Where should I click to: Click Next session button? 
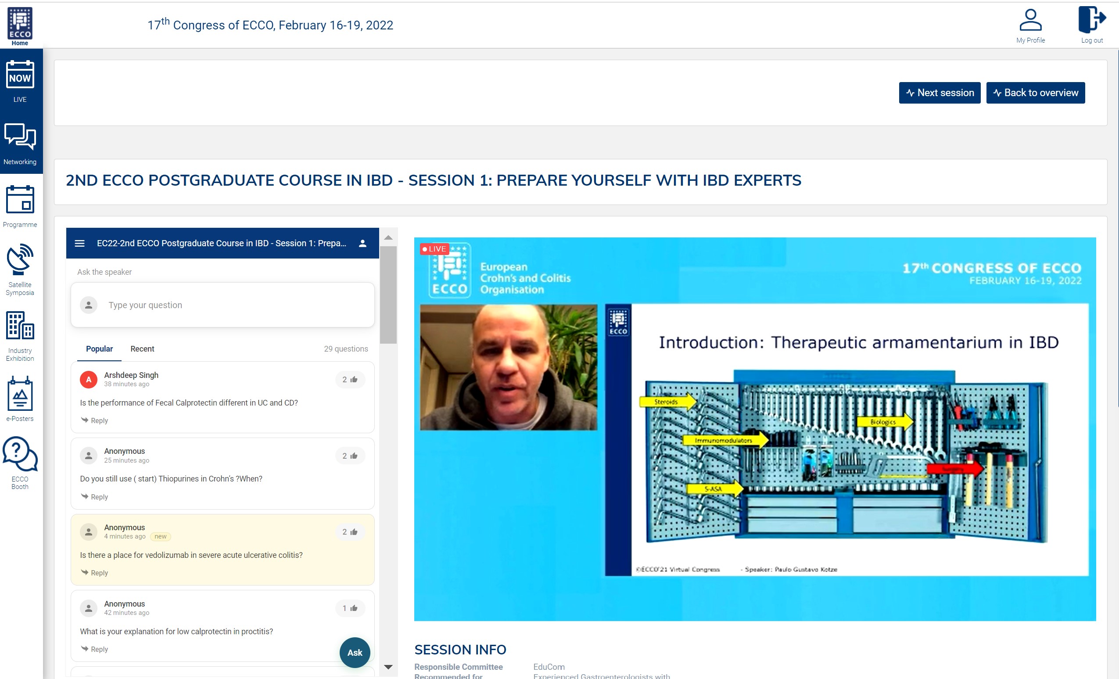[x=940, y=93]
